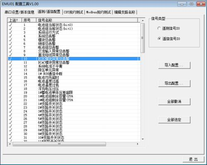Toggle upload checkmark for row 1
207x165 pixels.
click(10, 25)
